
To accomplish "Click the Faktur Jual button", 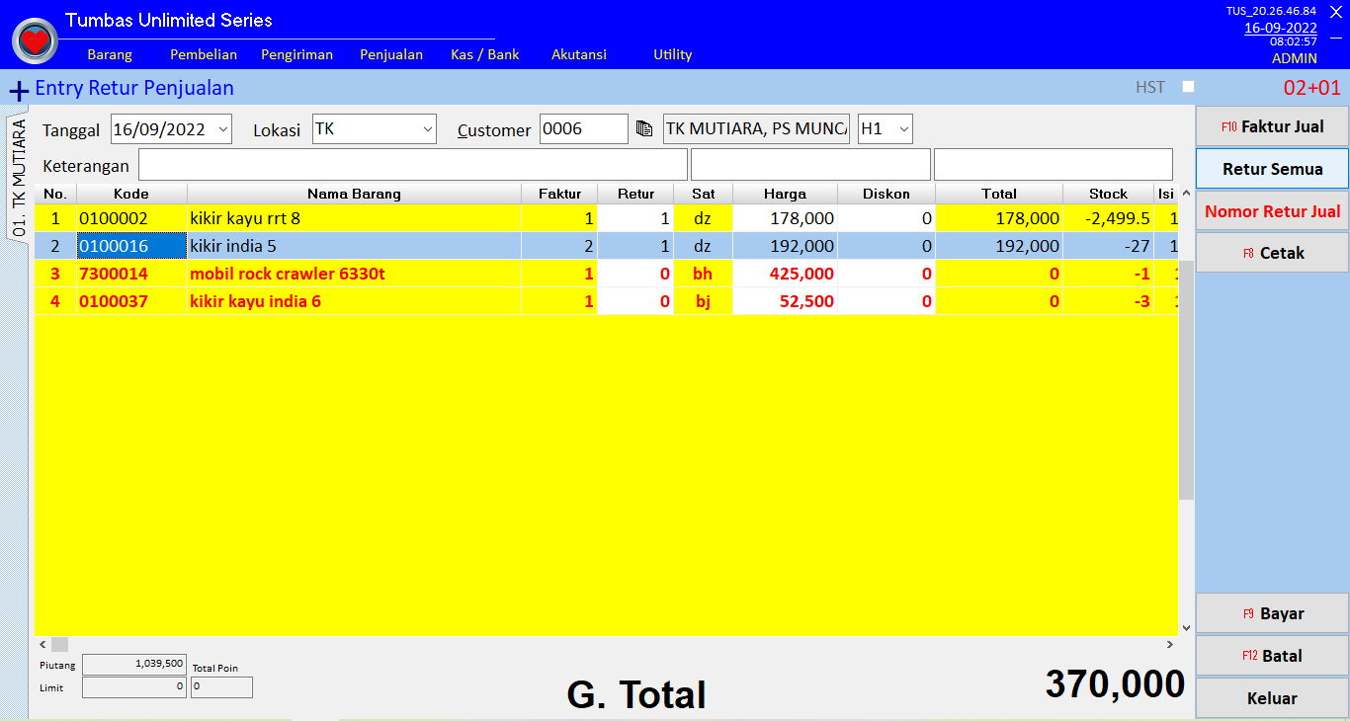I will pyautogui.click(x=1272, y=126).
